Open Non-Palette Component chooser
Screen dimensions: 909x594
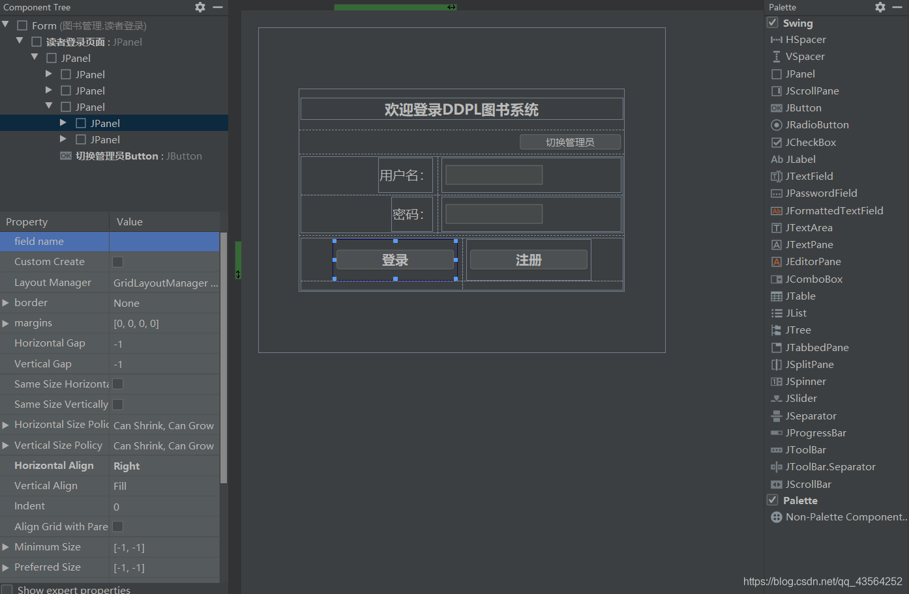(x=839, y=517)
